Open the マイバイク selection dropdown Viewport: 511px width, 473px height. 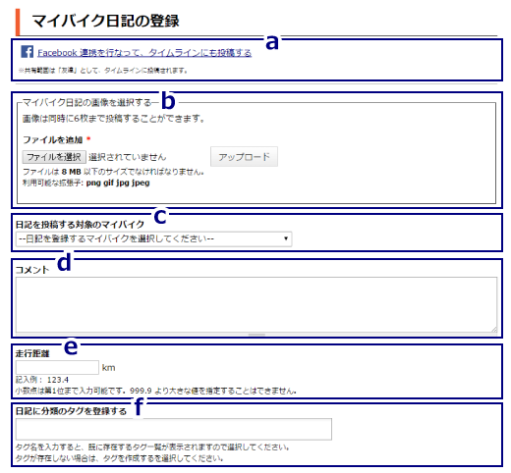click(x=153, y=238)
